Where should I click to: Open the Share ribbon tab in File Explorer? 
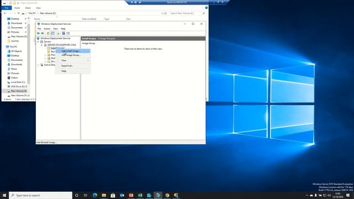tap(28, 8)
